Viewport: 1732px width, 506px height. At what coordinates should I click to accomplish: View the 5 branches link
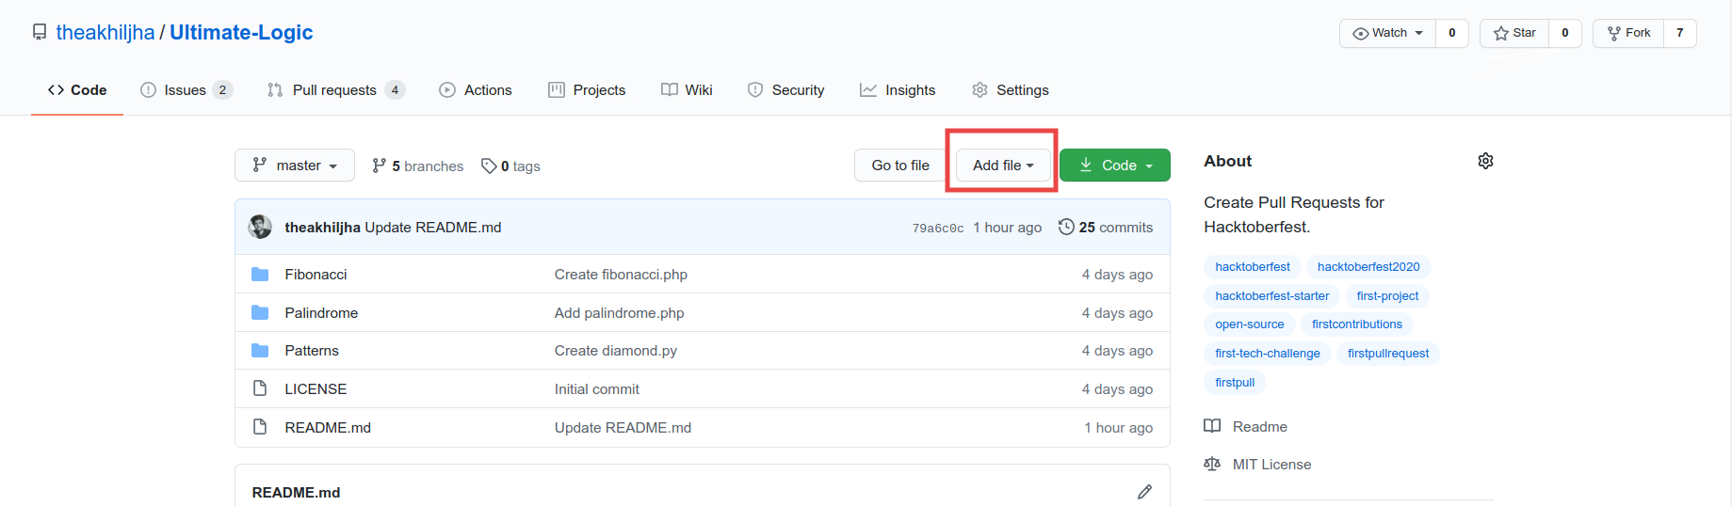click(418, 166)
